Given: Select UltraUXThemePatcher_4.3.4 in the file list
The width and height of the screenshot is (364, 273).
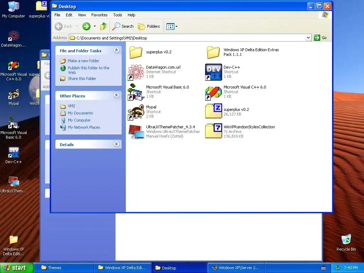Looking at the screenshot, I should click(164, 132).
